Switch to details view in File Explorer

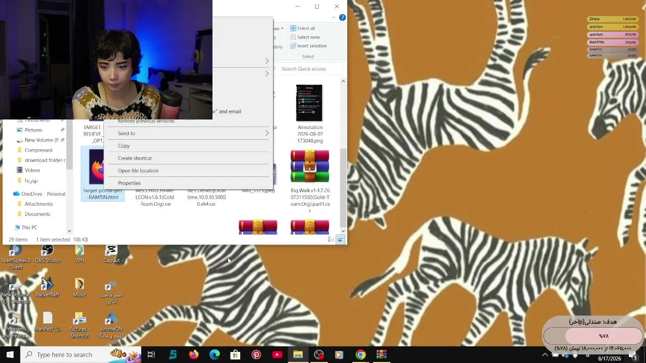tap(331, 239)
